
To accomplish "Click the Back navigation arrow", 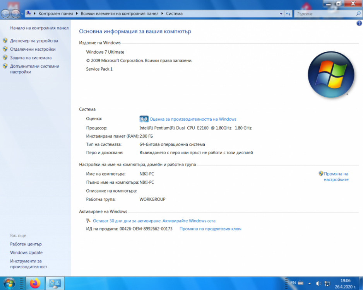I will [6, 14].
